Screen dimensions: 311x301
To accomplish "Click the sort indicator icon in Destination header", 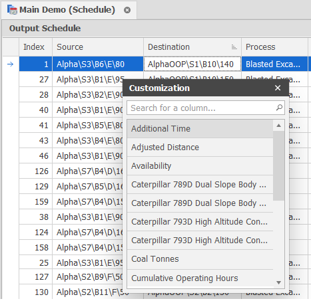I will (x=234, y=47).
